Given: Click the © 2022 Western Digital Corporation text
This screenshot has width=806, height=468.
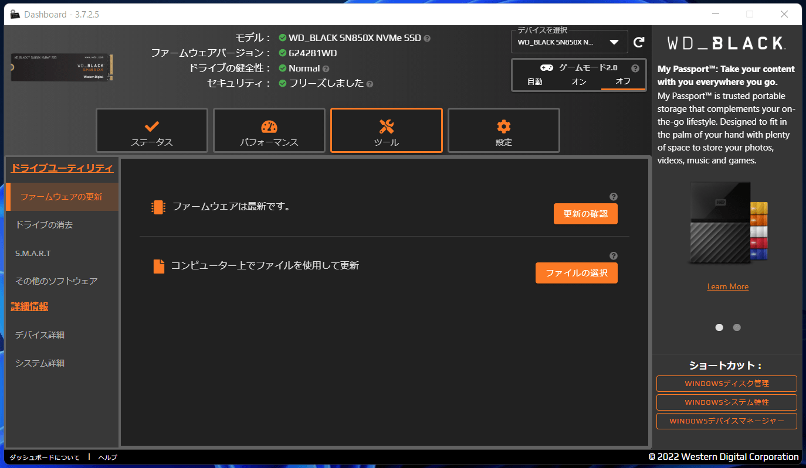Looking at the screenshot, I should [724, 456].
